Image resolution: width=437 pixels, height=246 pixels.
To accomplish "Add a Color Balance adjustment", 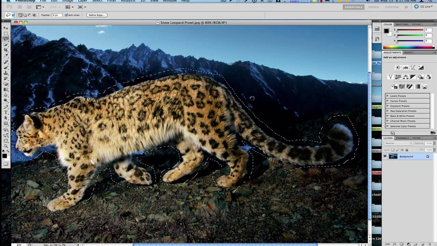I will tap(406, 77).
